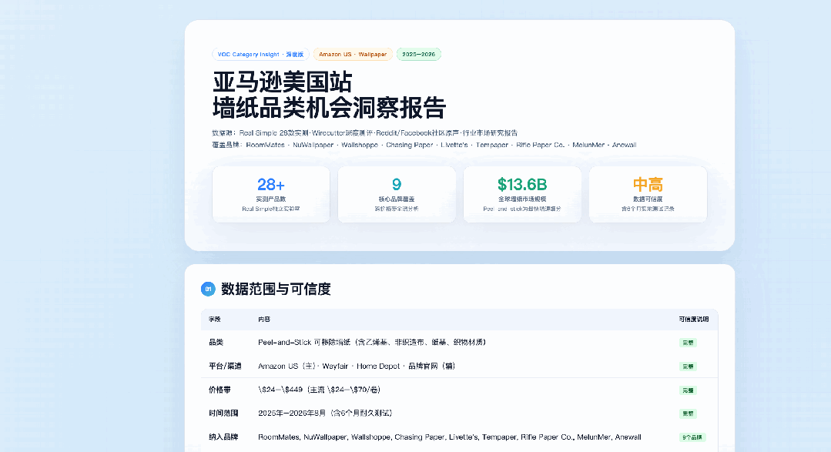Click the green tag in the 品类 row
This screenshot has width=831, height=452.
coord(688,343)
